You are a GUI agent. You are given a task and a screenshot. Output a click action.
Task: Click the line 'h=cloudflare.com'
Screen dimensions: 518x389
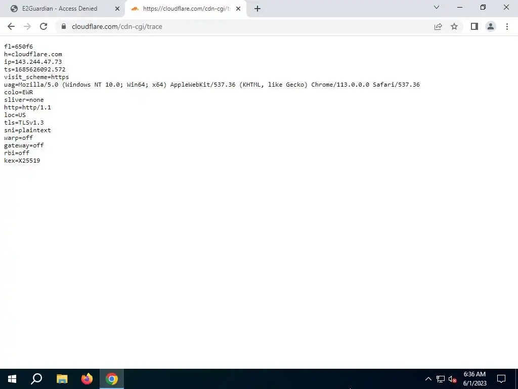pyautogui.click(x=33, y=54)
